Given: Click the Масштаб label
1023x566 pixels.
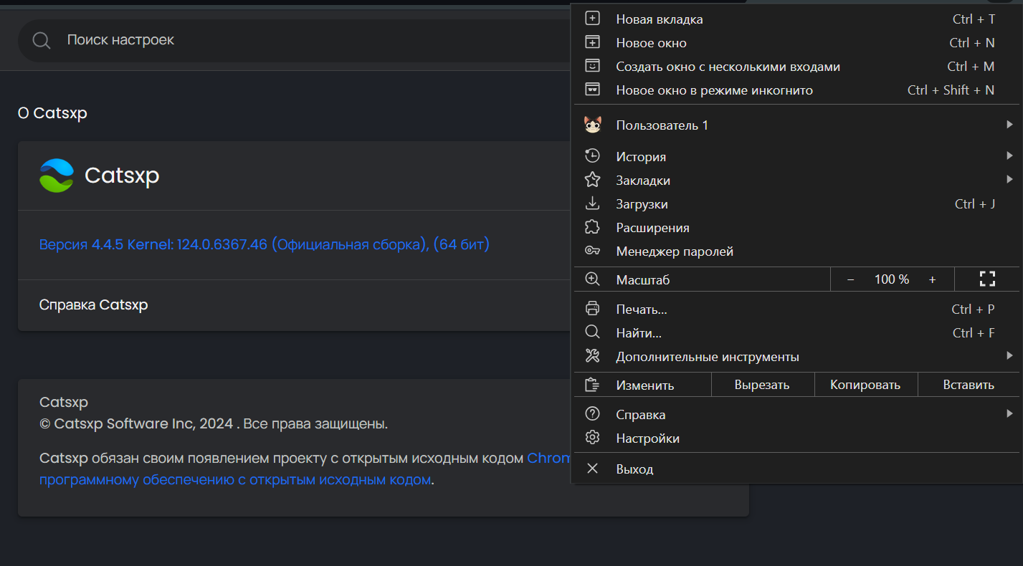Looking at the screenshot, I should (x=643, y=280).
